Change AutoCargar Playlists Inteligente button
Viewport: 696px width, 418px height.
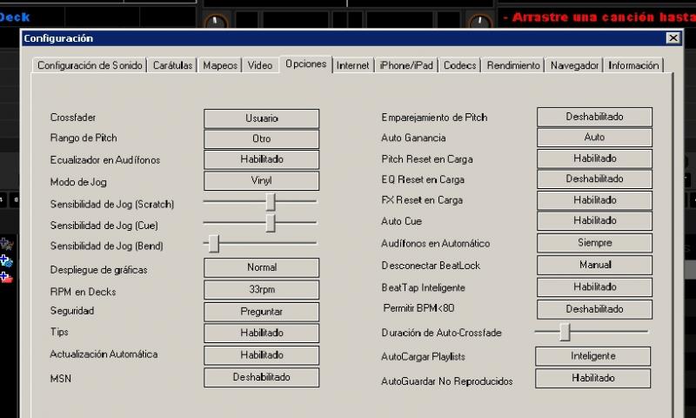[x=593, y=356]
